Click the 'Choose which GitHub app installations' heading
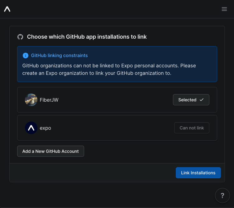 87,37
